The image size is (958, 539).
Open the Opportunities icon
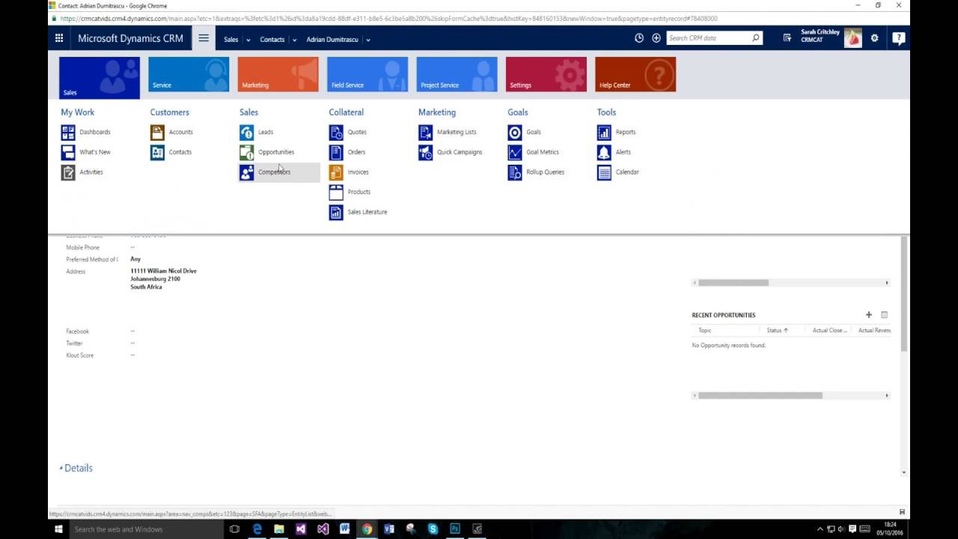[x=247, y=153]
